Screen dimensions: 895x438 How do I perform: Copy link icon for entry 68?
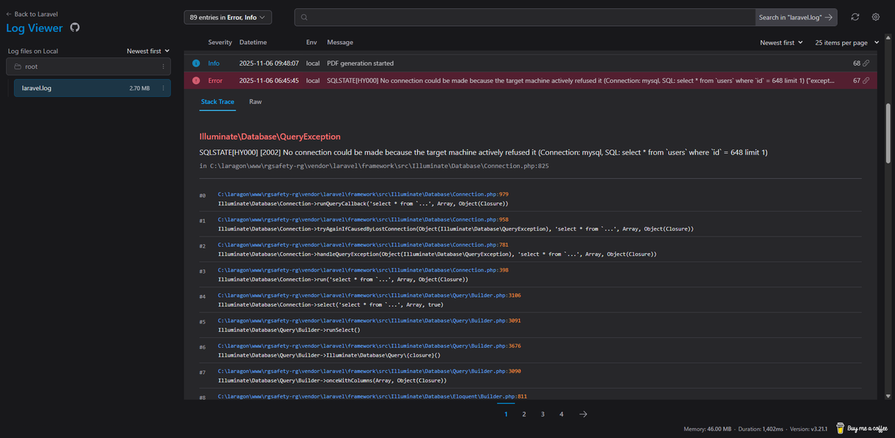point(867,63)
